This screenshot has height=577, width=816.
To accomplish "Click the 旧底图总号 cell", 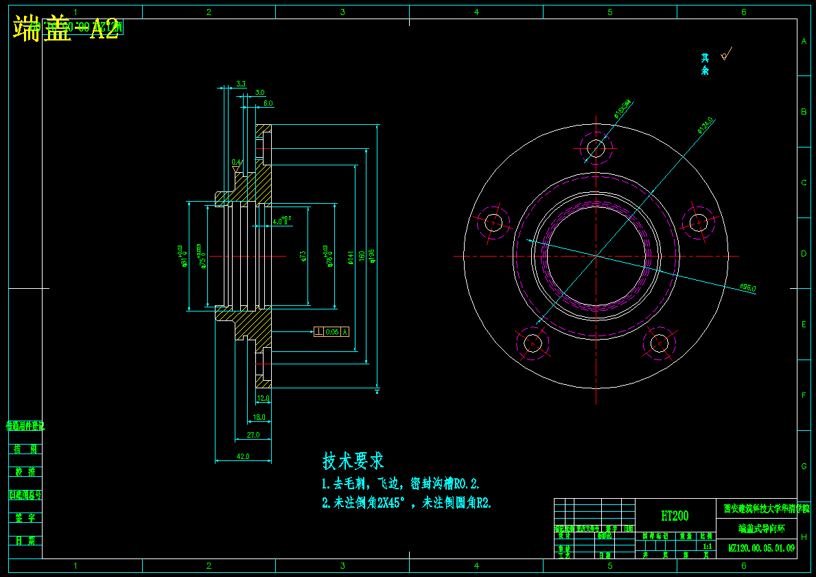I will click(x=25, y=495).
